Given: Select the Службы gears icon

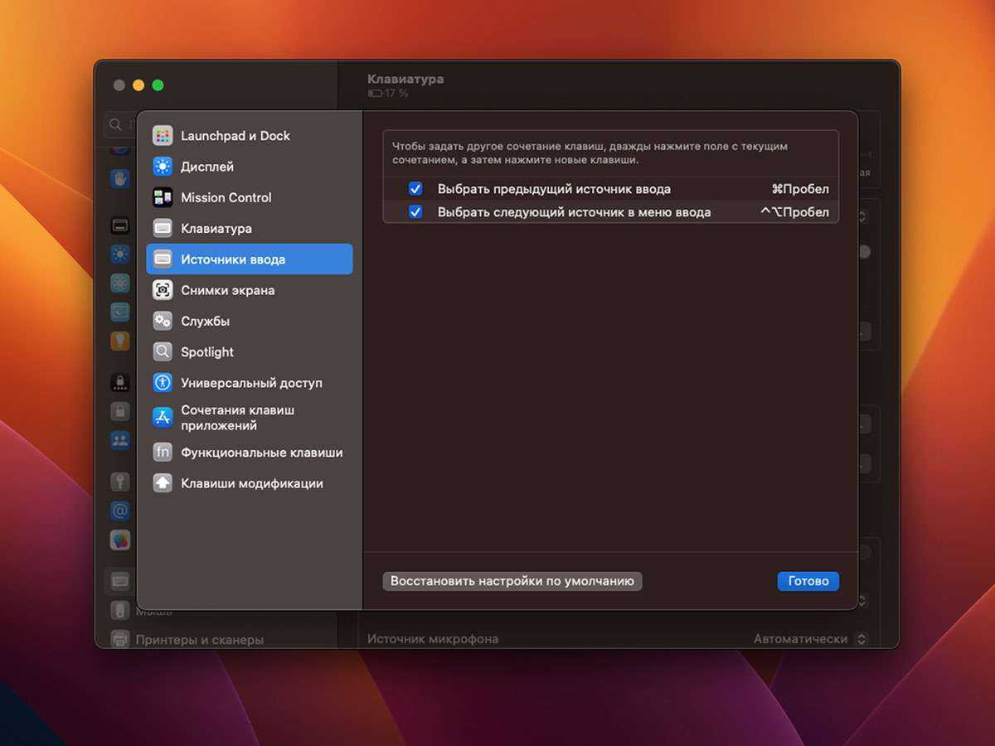Looking at the screenshot, I should [x=163, y=321].
